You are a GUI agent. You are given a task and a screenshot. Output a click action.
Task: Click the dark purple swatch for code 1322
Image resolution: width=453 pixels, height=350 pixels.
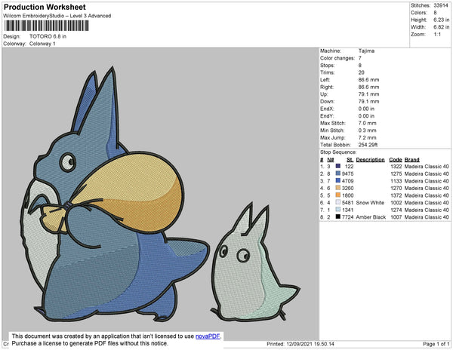pos(337,166)
